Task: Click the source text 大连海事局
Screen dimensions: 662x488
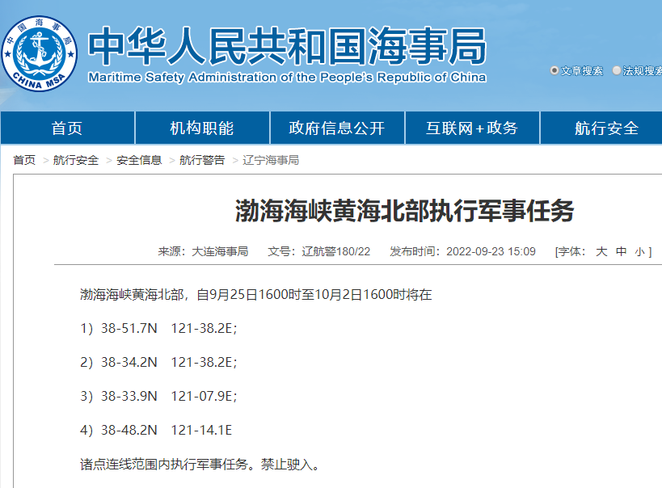Action: 220,251
